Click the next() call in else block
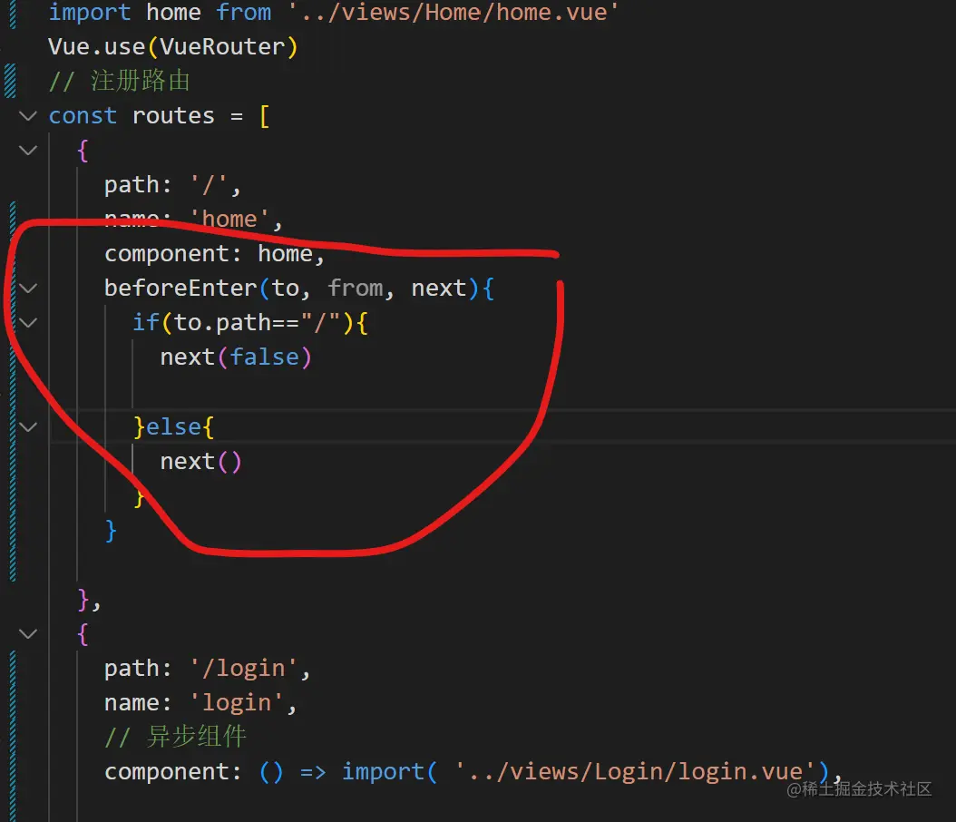 click(200, 462)
